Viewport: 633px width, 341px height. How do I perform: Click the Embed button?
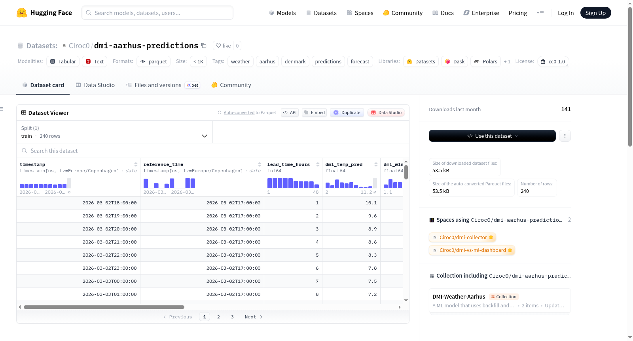(x=315, y=112)
